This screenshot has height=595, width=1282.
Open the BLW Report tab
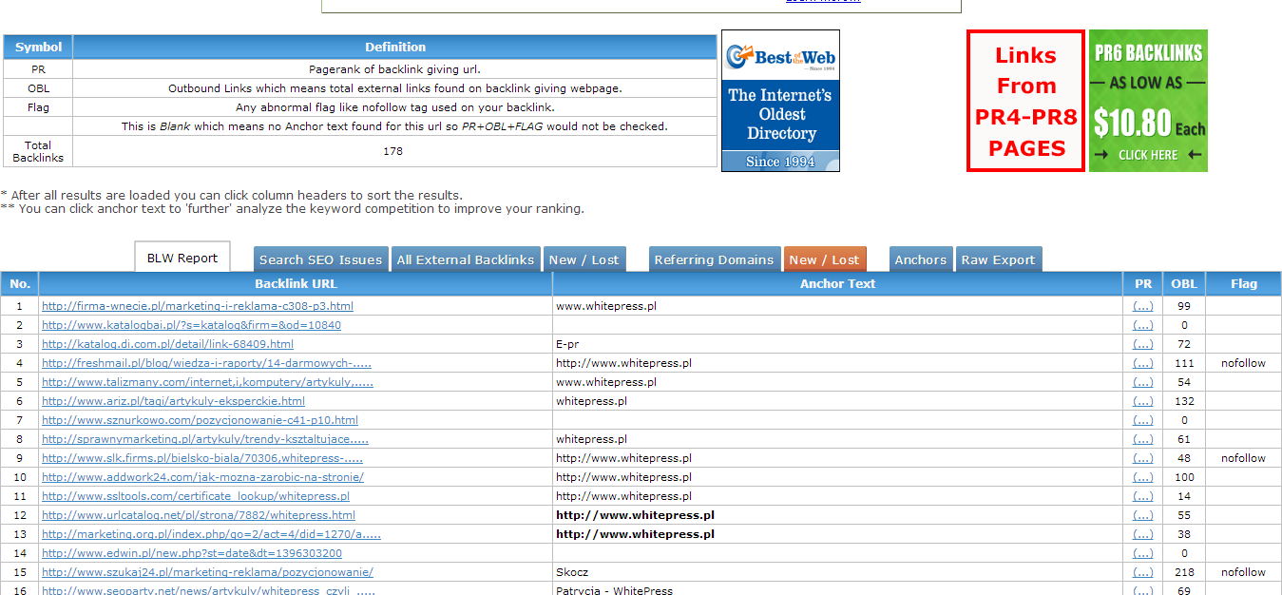pyautogui.click(x=182, y=258)
